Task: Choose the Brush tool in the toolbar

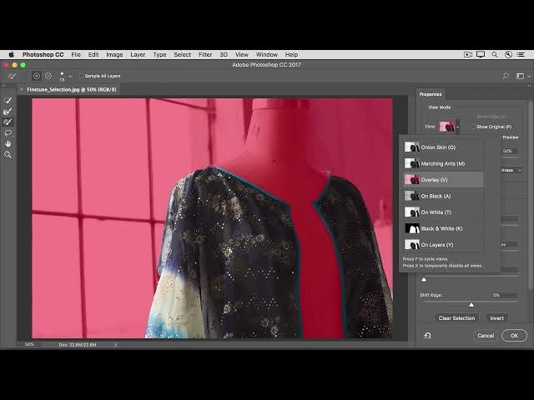Action: point(8,122)
